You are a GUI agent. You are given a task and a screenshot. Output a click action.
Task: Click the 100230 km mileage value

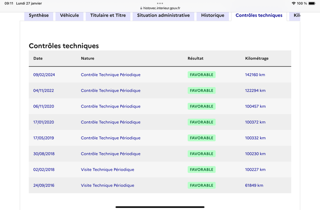(x=255, y=154)
